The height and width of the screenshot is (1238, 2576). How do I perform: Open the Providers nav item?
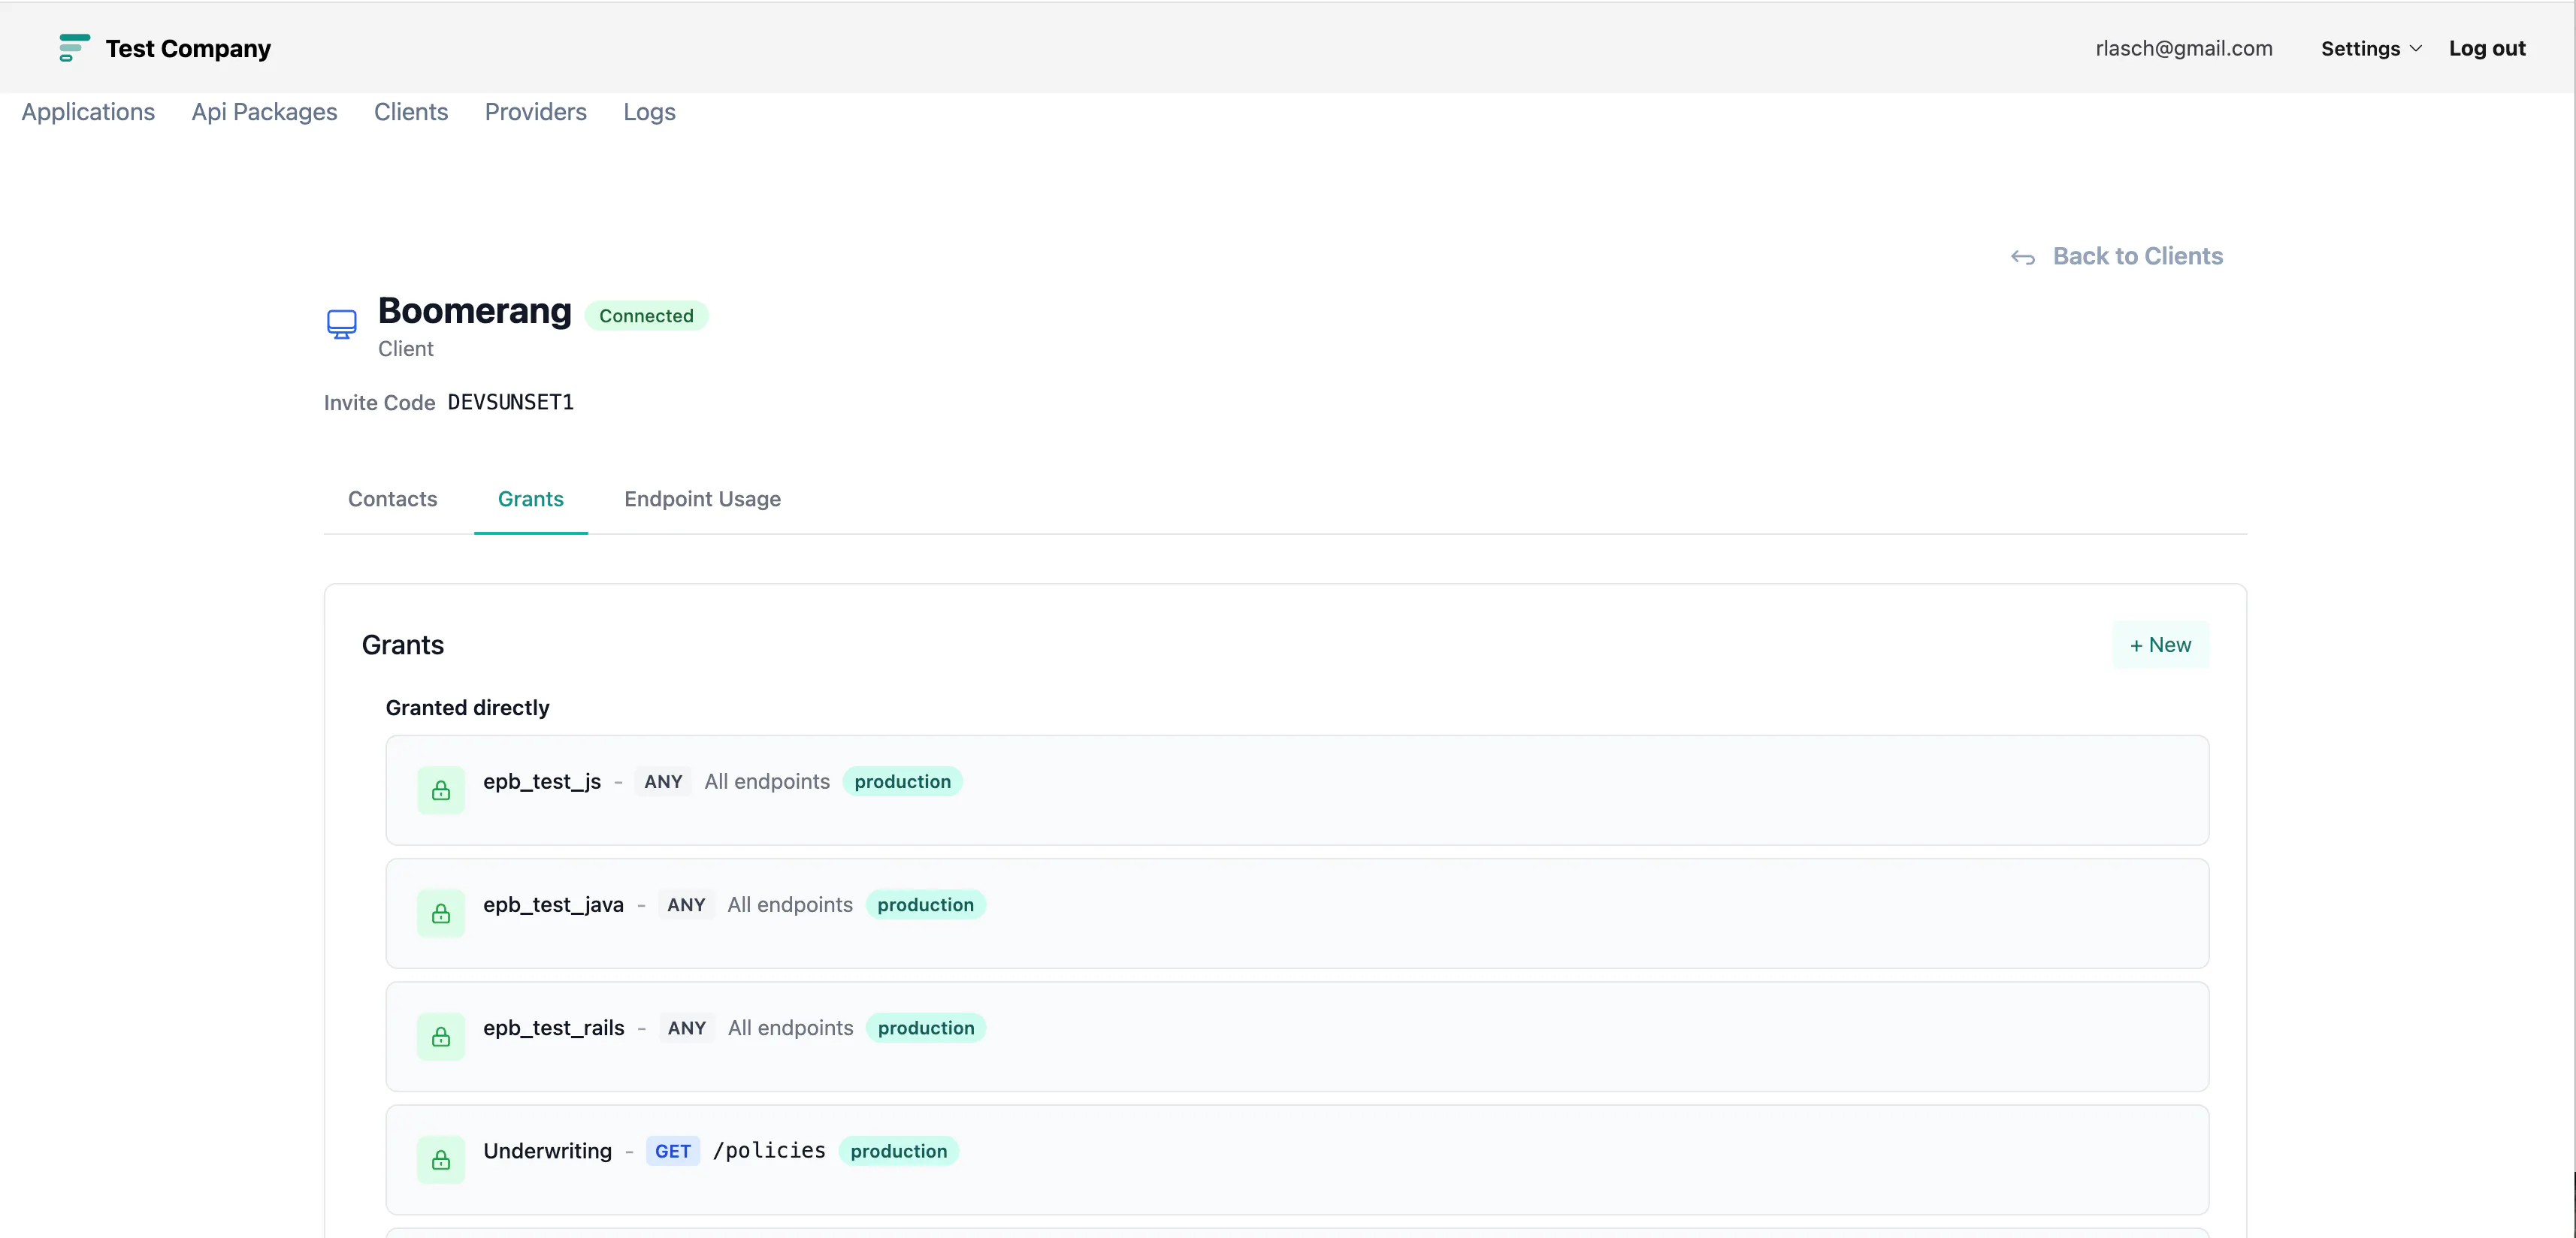tap(536, 112)
